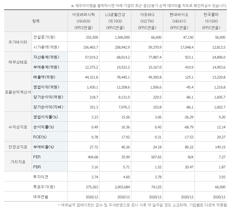Click LG생활건강 closing price 1,566,000

(122, 37)
